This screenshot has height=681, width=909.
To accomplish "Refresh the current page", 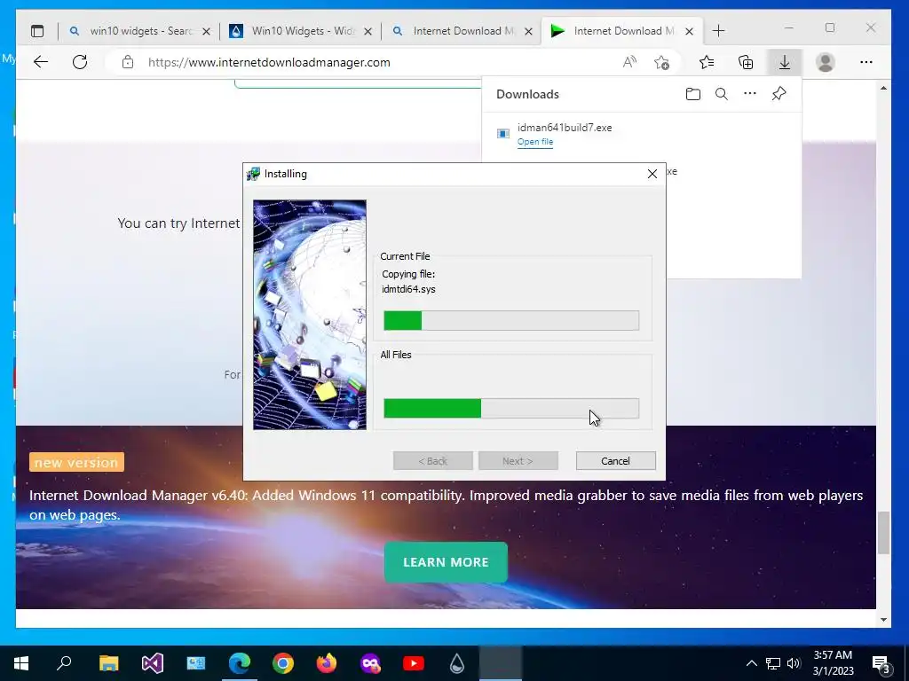I will (x=80, y=62).
